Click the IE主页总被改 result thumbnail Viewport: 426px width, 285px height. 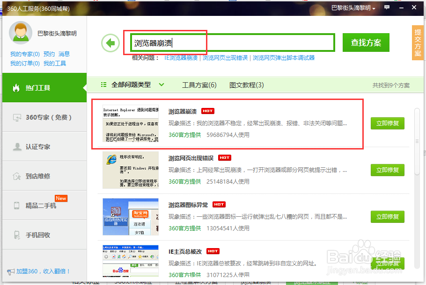[x=131, y=261]
